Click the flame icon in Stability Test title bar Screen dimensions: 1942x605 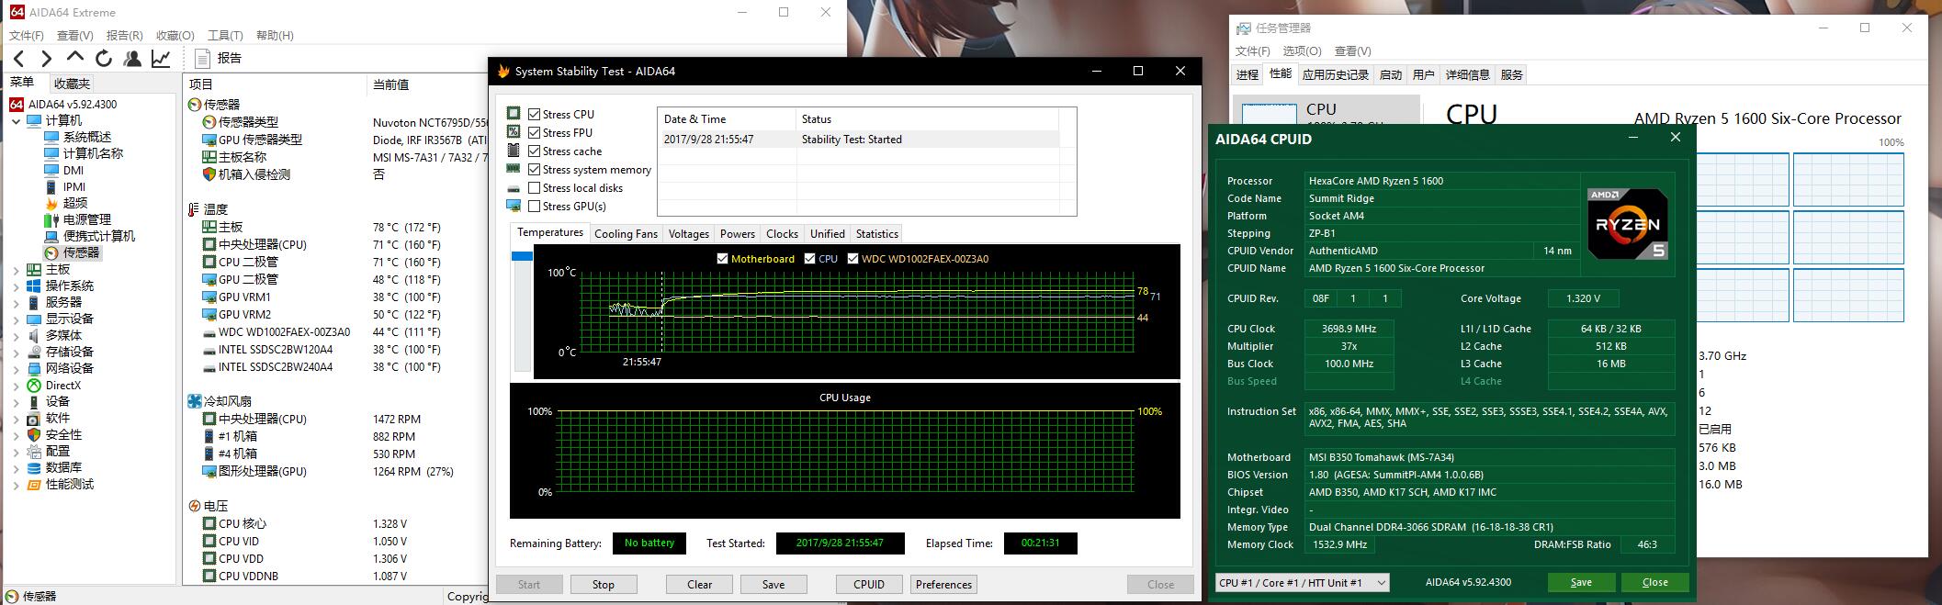[x=503, y=71]
